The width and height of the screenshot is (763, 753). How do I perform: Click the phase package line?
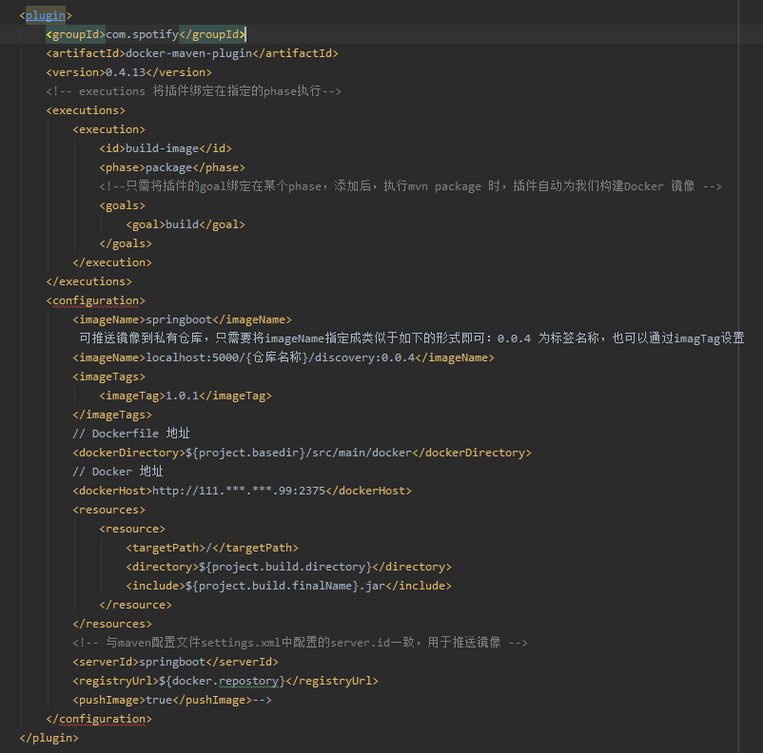(172, 167)
